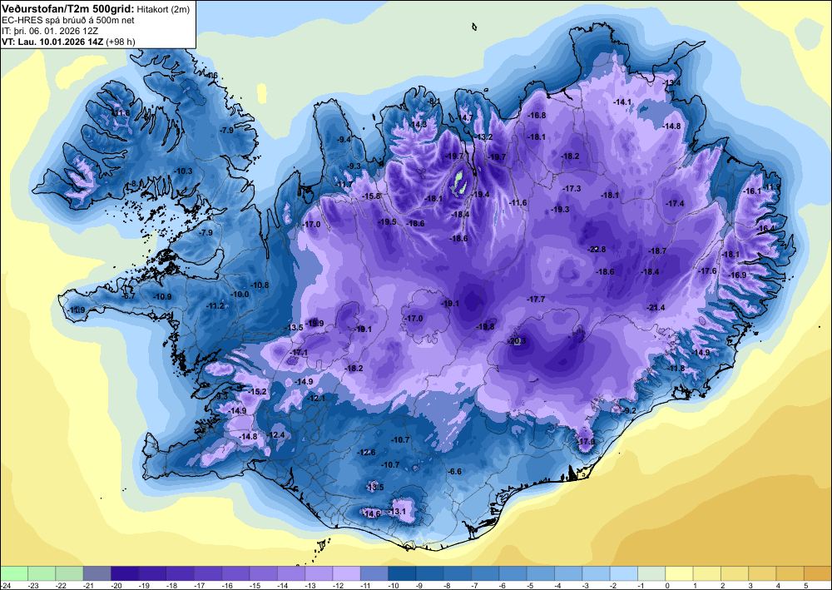
Task: Click the -17.4 temperature label
Action: click(675, 204)
